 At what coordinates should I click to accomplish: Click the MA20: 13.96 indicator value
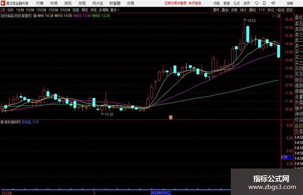click(82, 16)
